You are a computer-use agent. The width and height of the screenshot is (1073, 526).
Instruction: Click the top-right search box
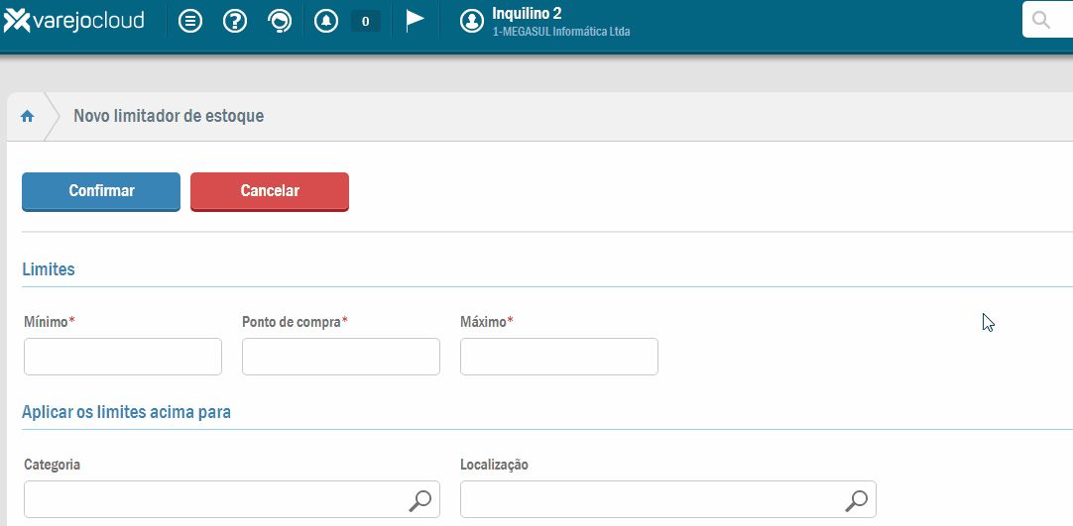pyautogui.click(x=1051, y=20)
